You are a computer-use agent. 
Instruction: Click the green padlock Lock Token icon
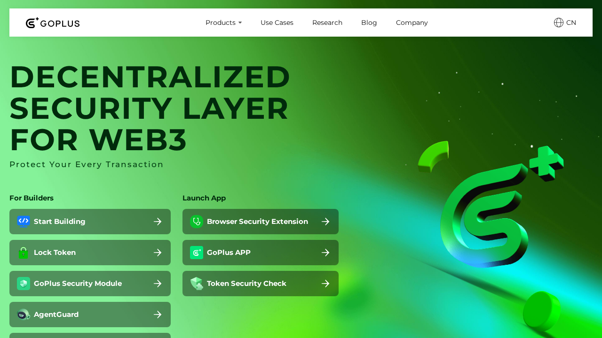pos(24,253)
